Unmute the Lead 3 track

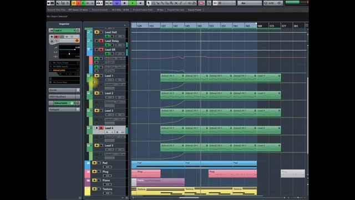(x=97, y=111)
